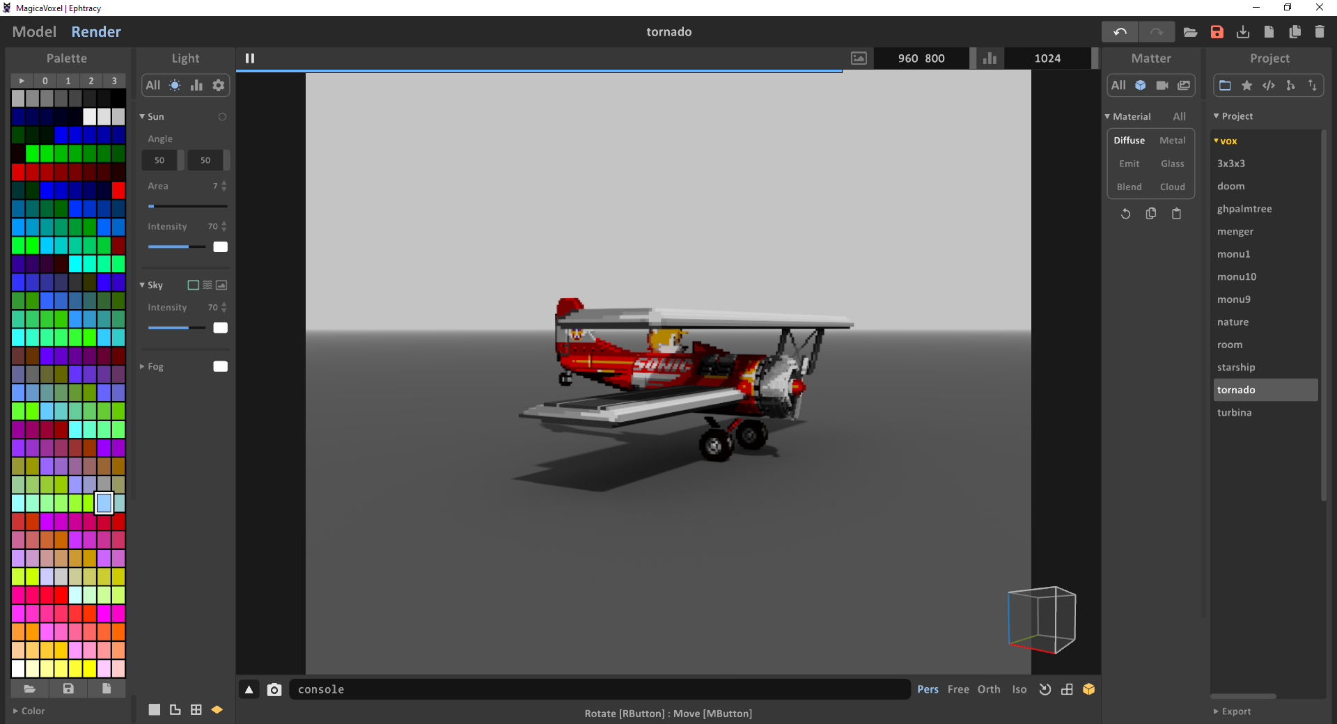Select the Glass material type
The image size is (1337, 724).
click(x=1173, y=164)
